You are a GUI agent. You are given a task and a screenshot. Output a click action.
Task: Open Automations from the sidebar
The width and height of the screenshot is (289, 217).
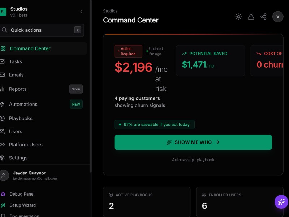click(23, 104)
